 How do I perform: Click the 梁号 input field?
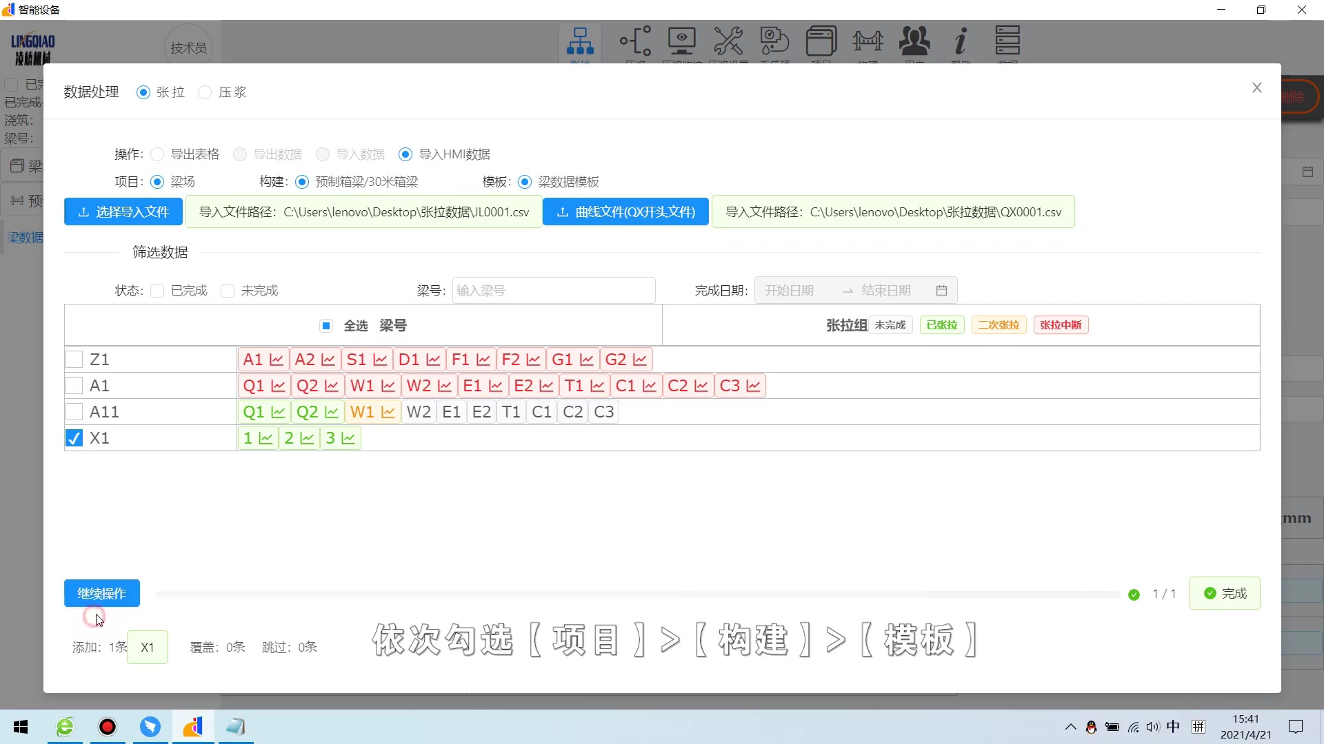coord(554,291)
